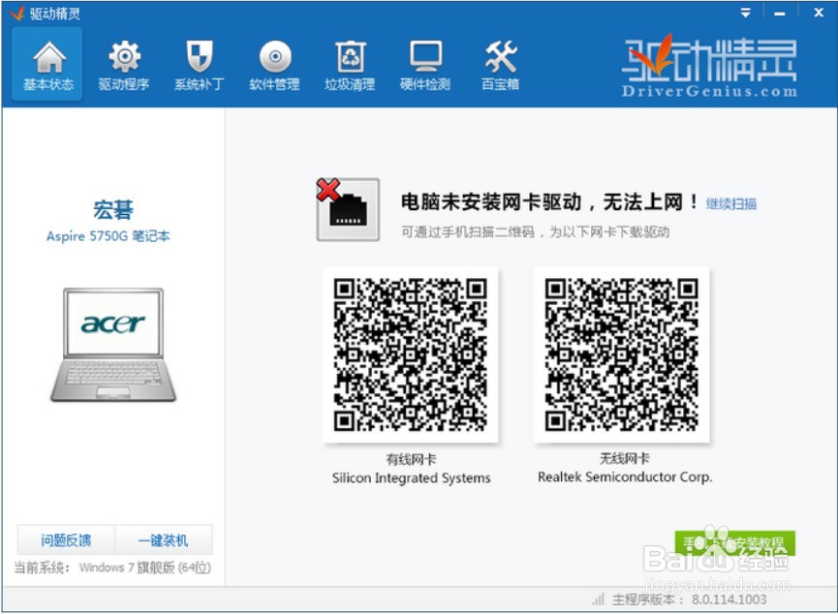838x614 pixels.
Task: Open the 系统补丁 system patches panel
Action: pos(198,64)
